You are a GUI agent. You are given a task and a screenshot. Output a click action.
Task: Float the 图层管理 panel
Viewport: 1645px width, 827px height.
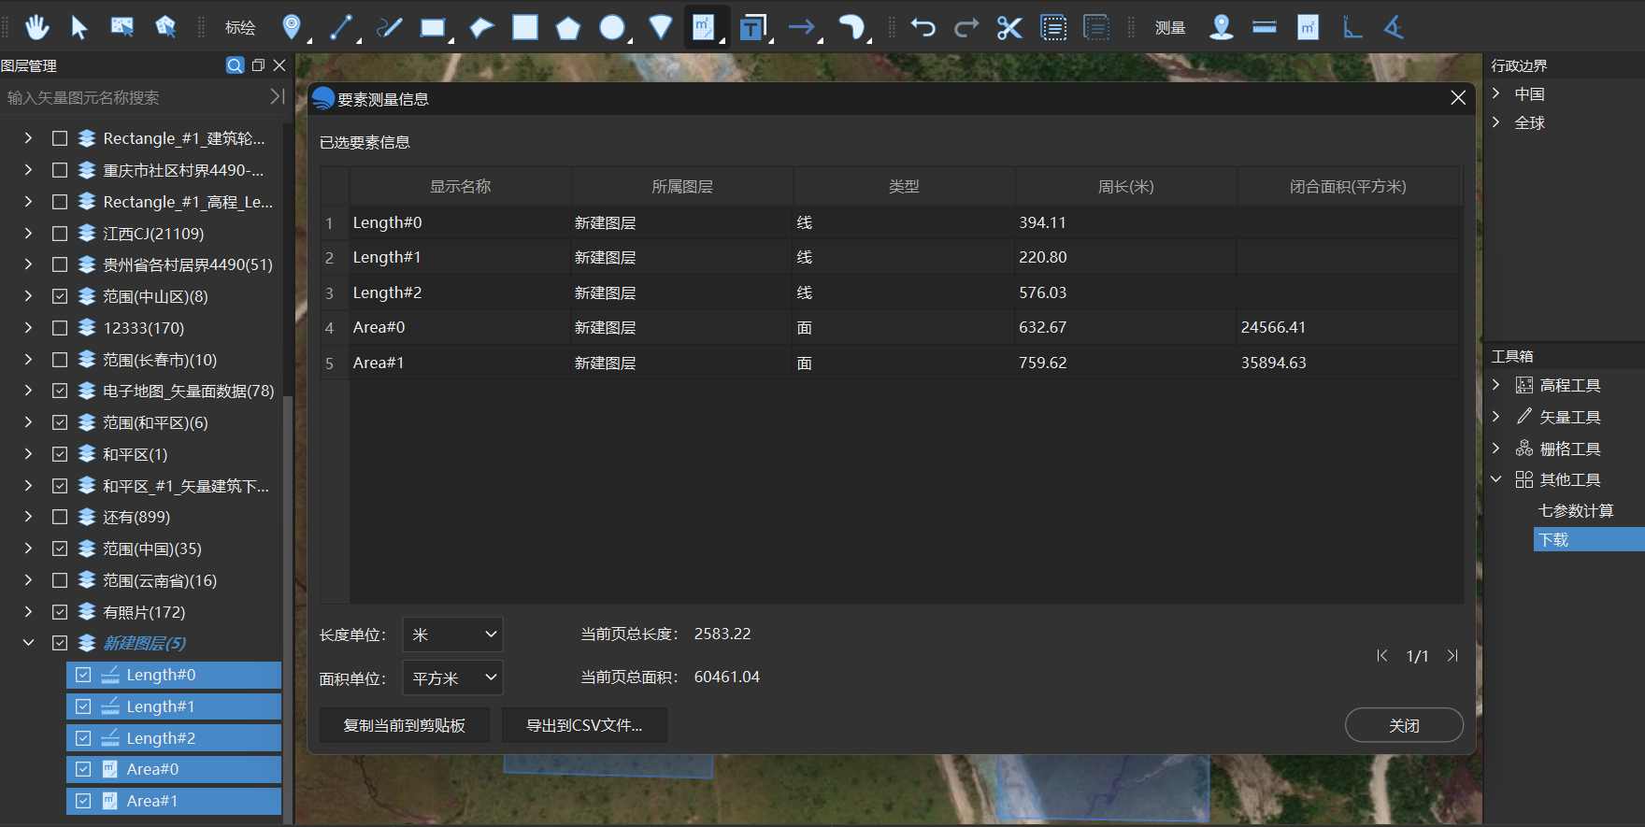258,64
